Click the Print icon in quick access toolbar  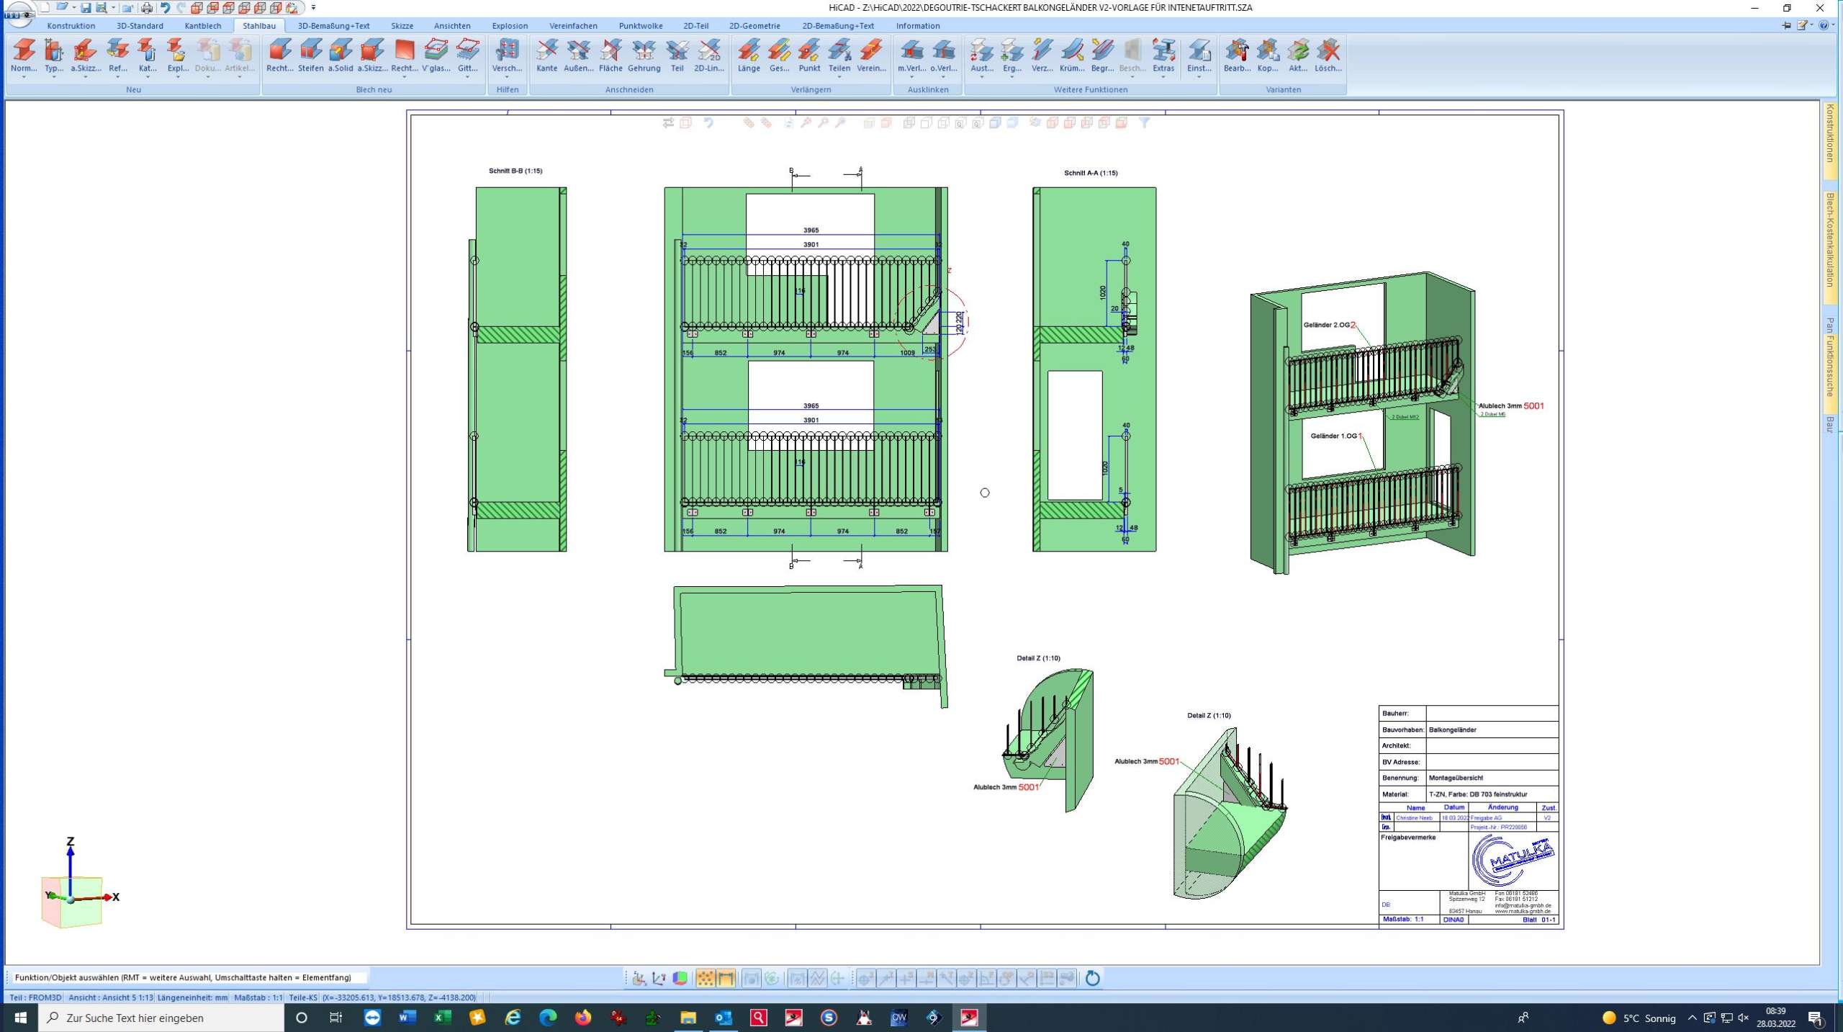pyautogui.click(x=147, y=8)
